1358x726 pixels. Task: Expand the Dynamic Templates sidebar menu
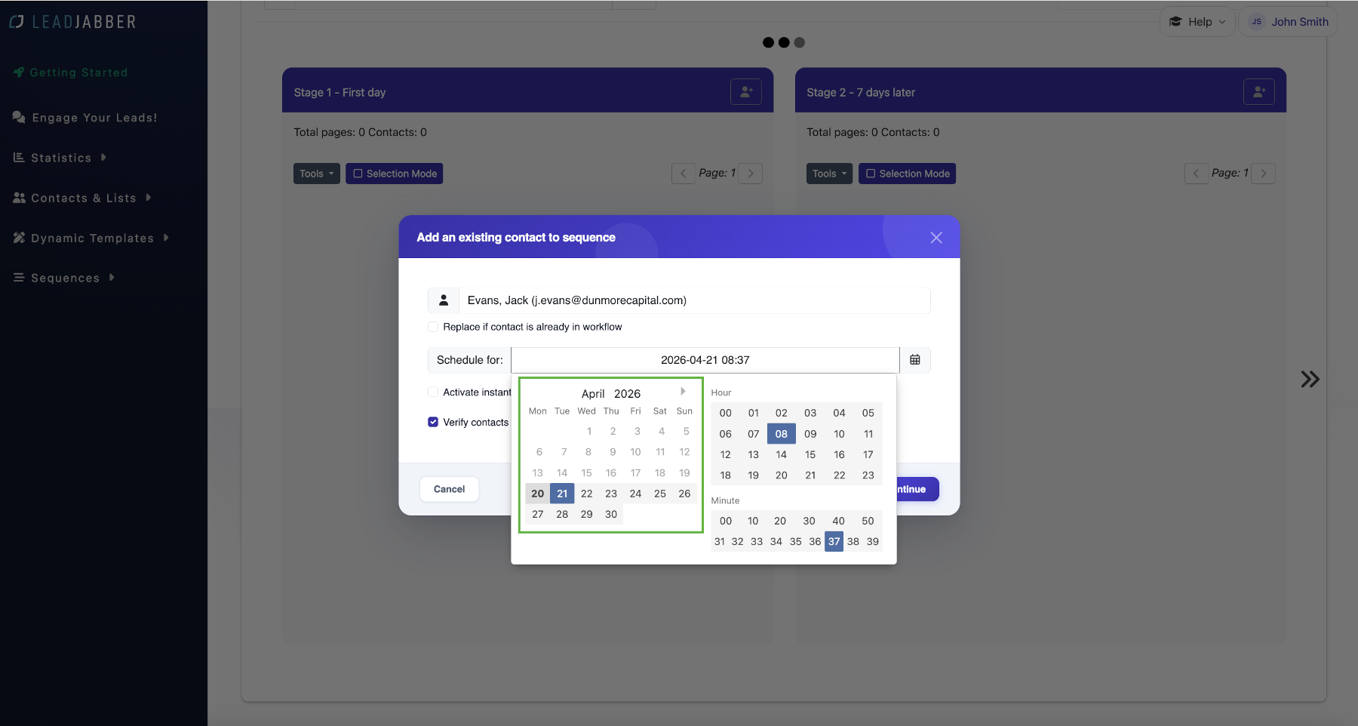[x=91, y=238]
